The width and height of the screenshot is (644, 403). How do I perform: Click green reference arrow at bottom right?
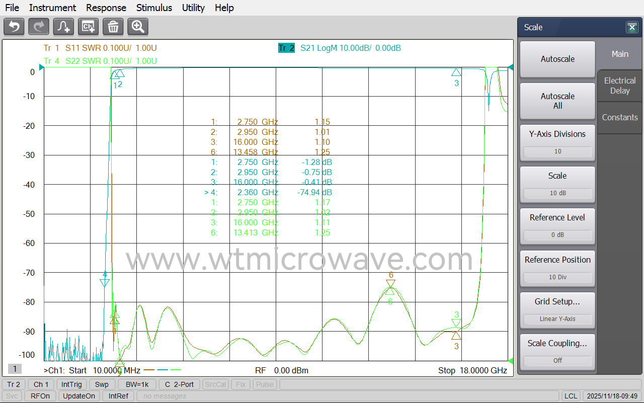(x=511, y=361)
